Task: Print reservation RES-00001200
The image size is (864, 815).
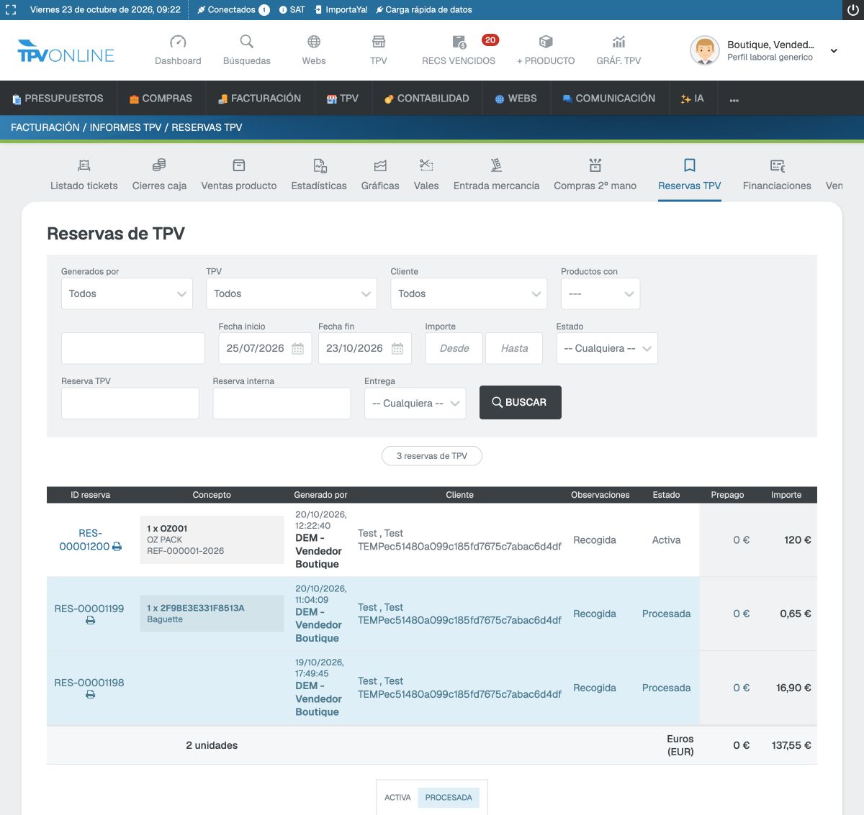Action: pos(117,547)
